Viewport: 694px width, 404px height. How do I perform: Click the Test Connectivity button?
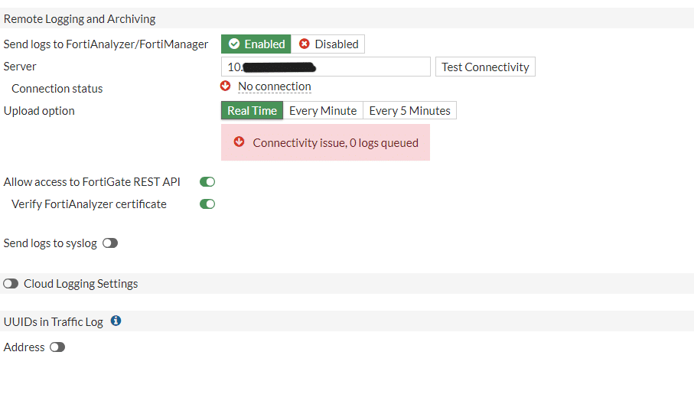pos(485,67)
